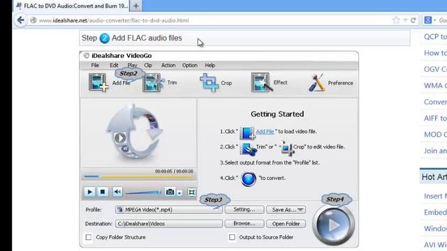Click the preview playback progress bar
Screen dimensions: 447x251
point(138,176)
